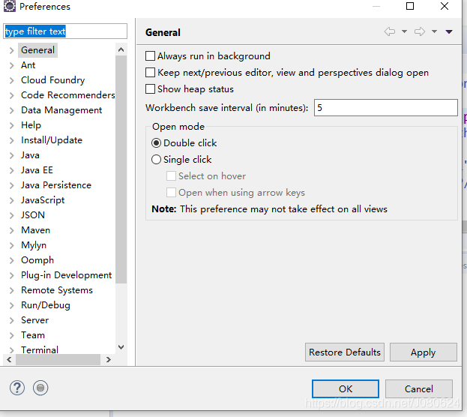Open Code Recommenders preferences
Viewport: 467px width, 417px height.
click(x=68, y=94)
